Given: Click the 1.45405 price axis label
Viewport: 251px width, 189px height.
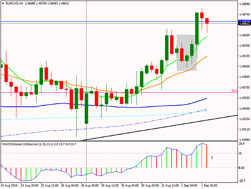Looking at the screenshot, I should 245,108.
